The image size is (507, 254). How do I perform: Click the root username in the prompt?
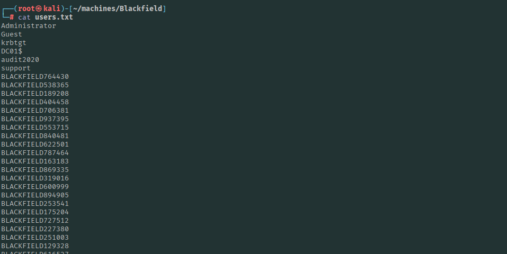pos(26,9)
